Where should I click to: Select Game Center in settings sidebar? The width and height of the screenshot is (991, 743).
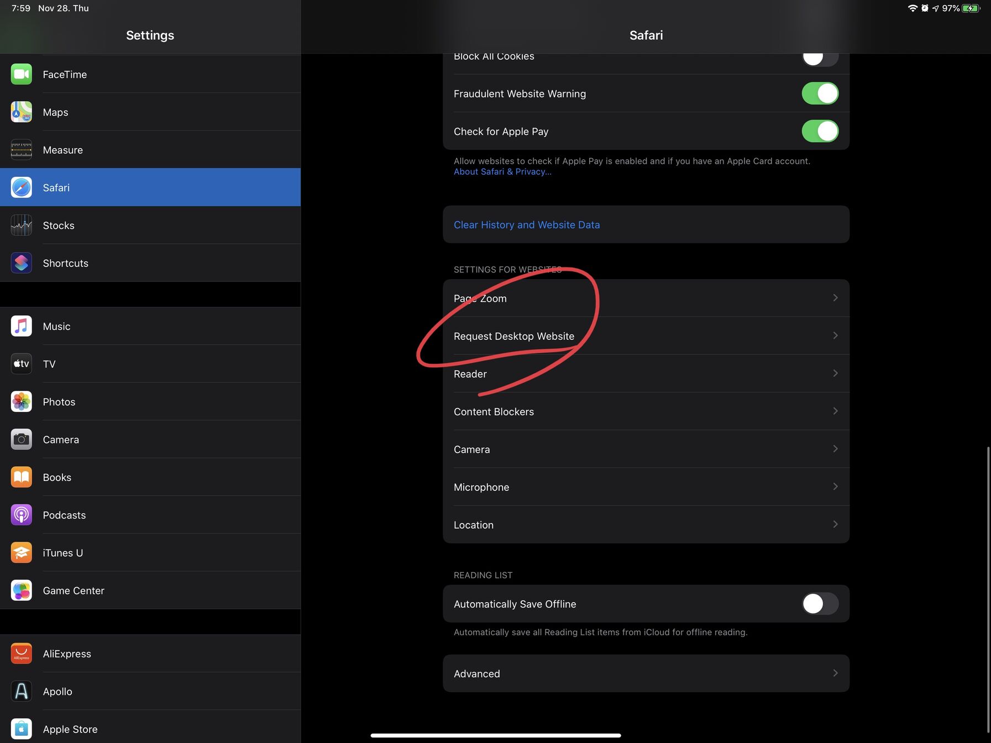point(150,590)
